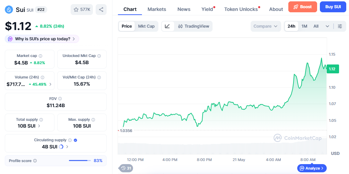Select the 24h time range
The width and height of the screenshot is (349, 174).
(x=291, y=26)
